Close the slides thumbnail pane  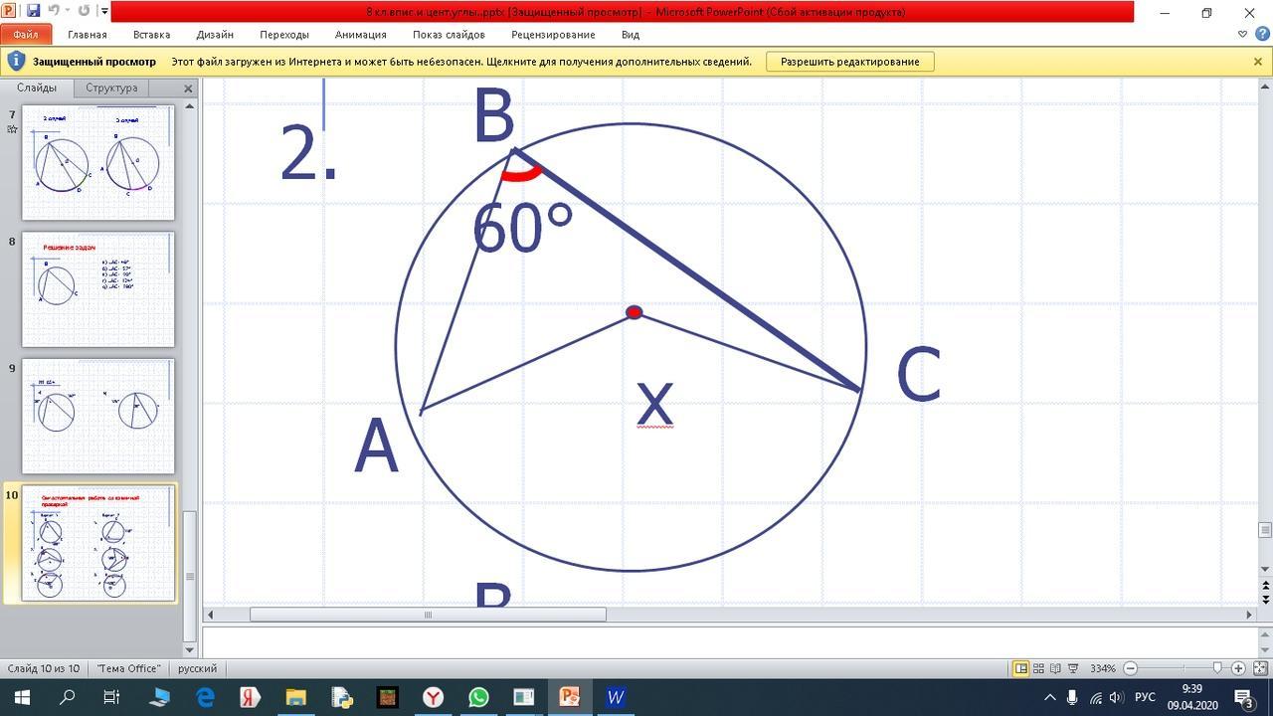tap(188, 89)
